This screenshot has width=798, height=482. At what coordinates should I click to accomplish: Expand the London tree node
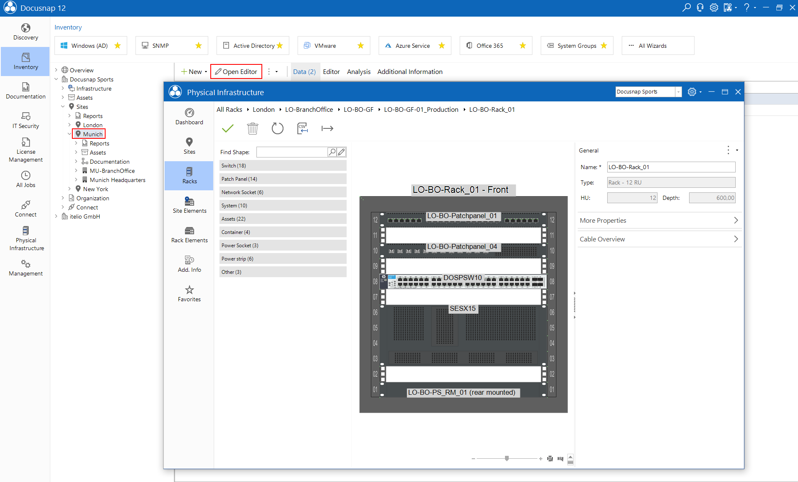pyautogui.click(x=69, y=125)
